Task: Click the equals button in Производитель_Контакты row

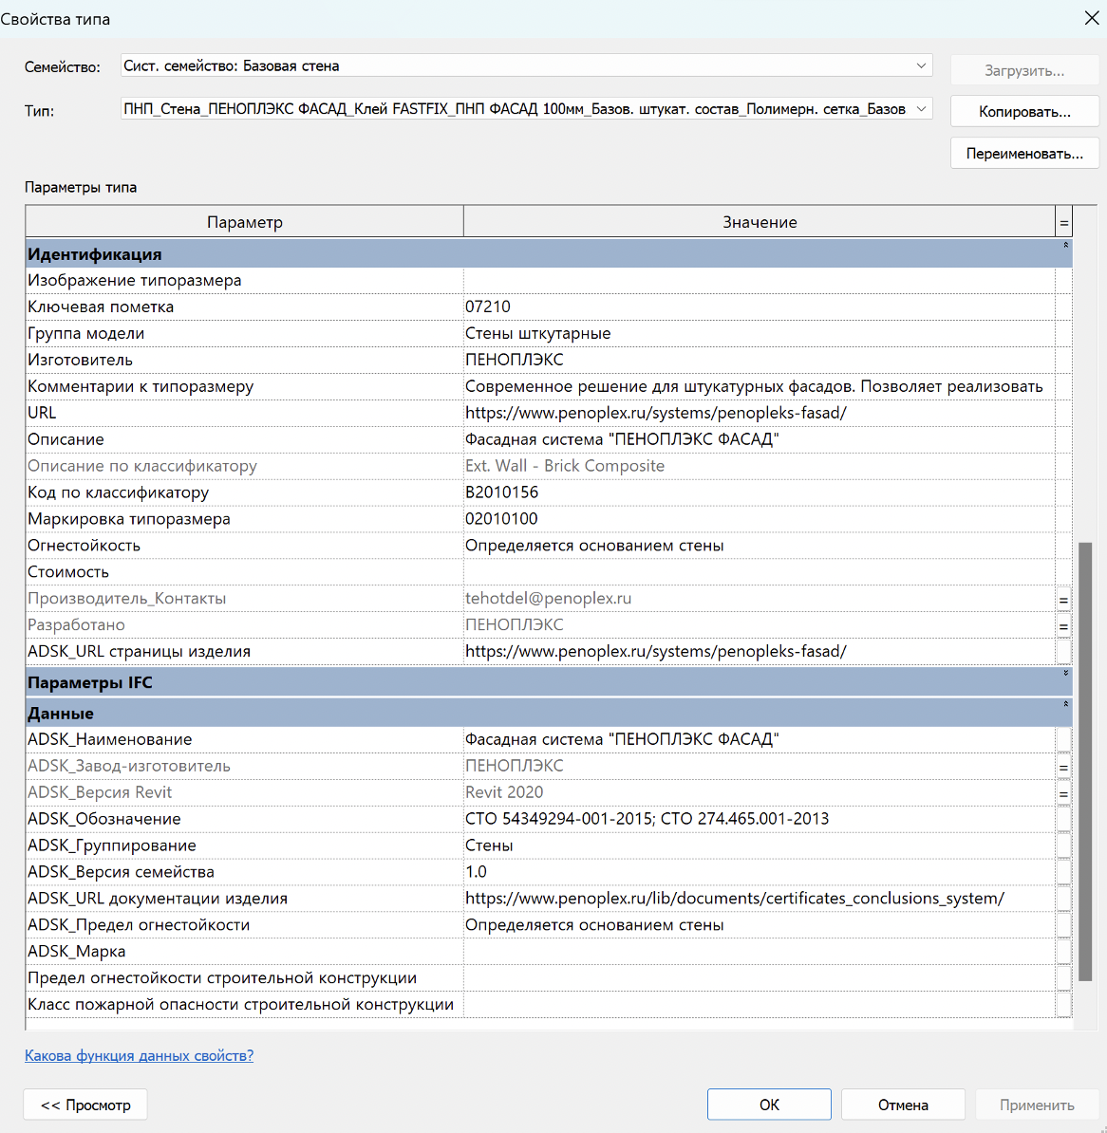Action: (1063, 600)
